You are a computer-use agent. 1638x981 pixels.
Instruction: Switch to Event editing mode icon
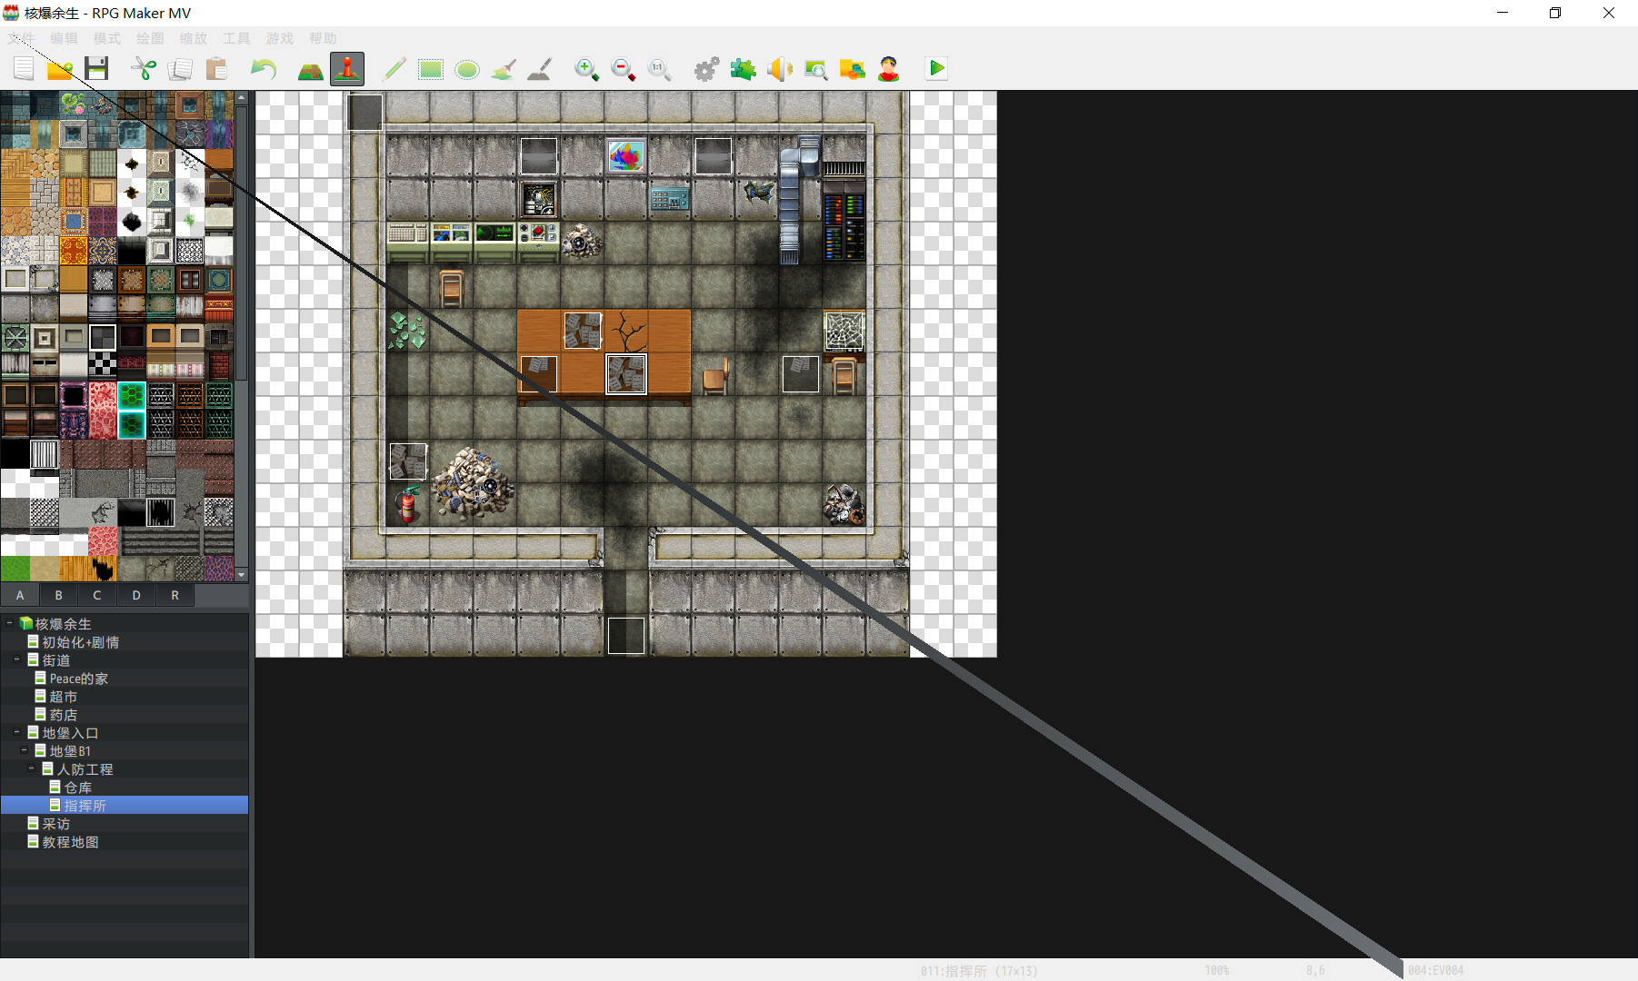[347, 69]
